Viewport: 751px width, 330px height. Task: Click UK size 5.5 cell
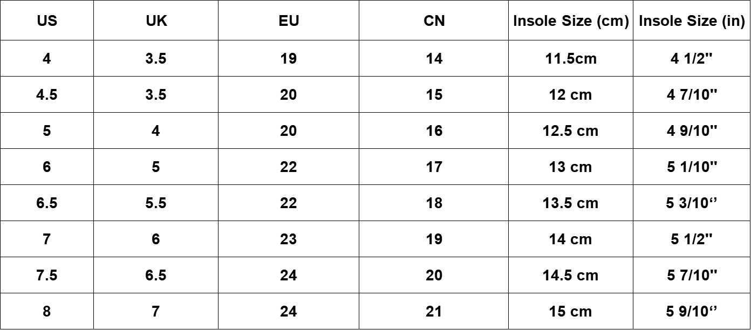[155, 203]
